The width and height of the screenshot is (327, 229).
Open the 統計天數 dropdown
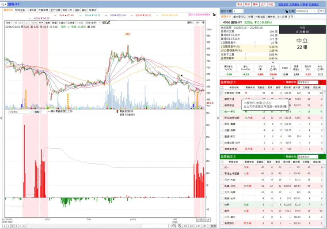[238, 11]
